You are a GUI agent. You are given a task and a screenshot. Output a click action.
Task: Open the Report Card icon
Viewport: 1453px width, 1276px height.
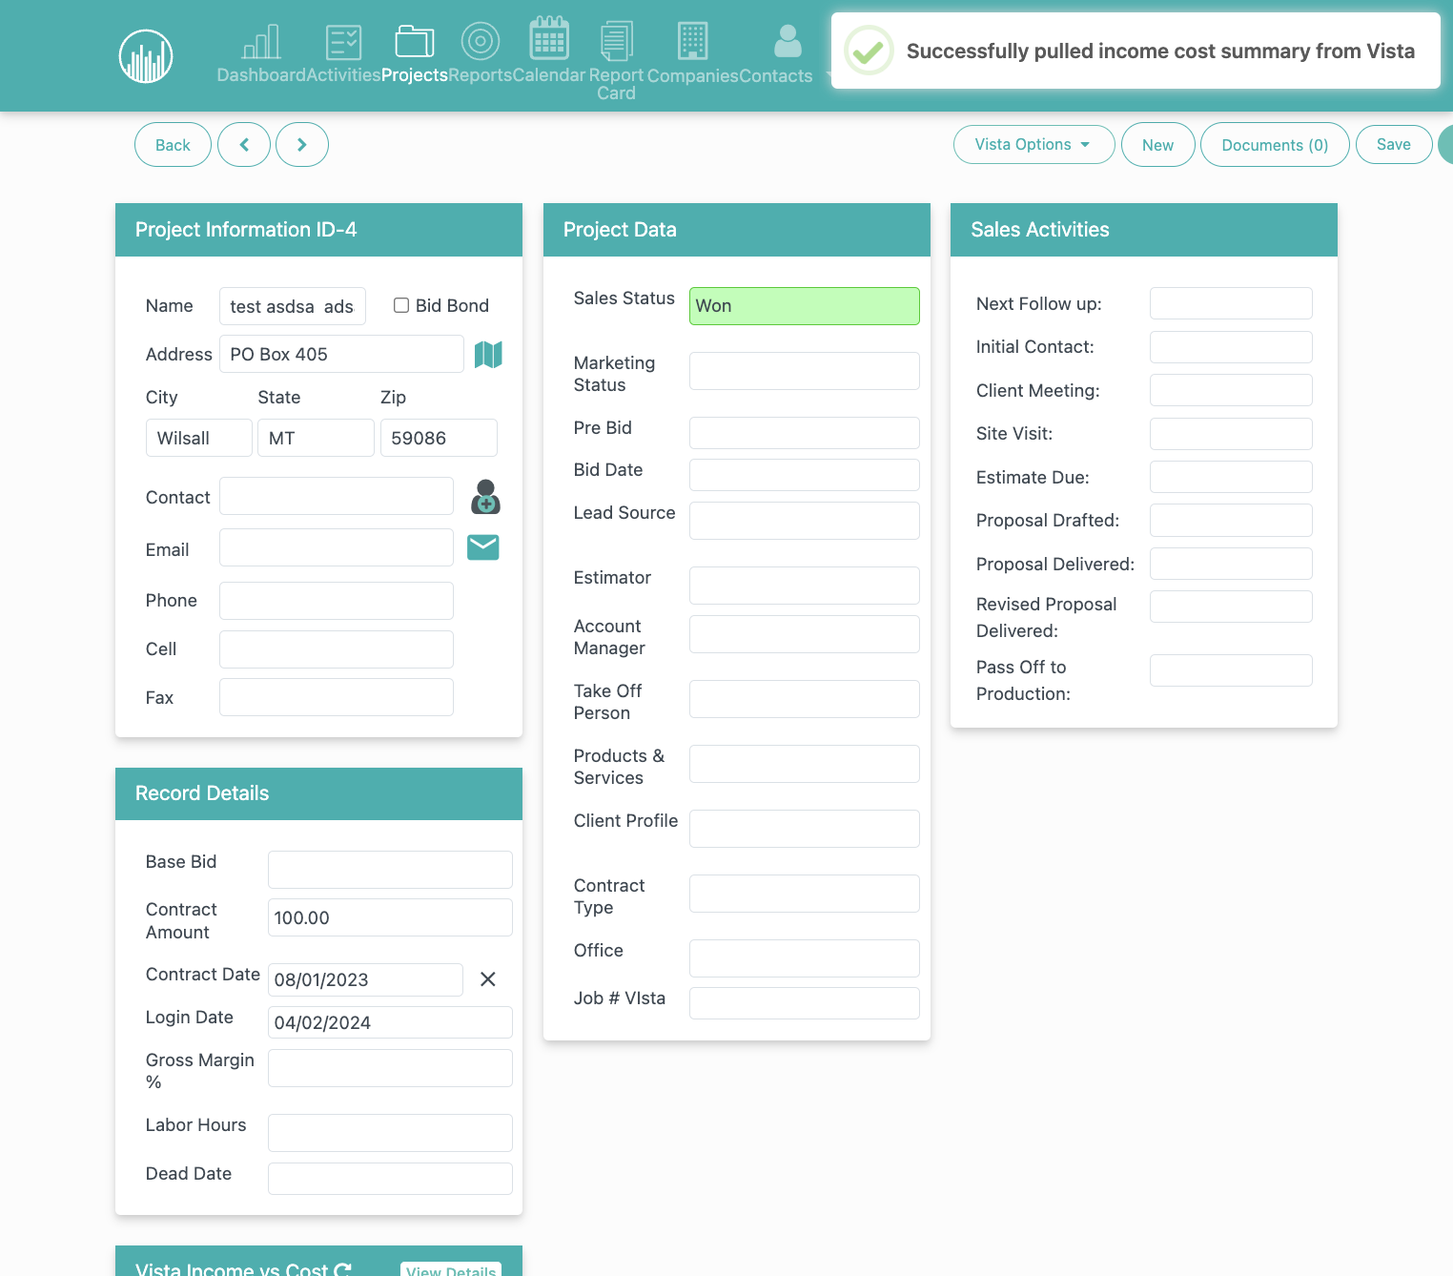[616, 41]
